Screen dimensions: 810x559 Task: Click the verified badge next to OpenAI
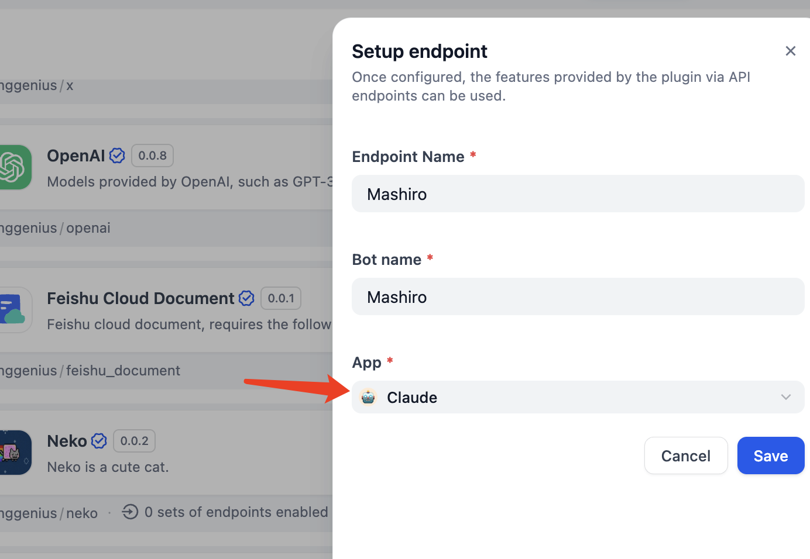click(x=117, y=156)
